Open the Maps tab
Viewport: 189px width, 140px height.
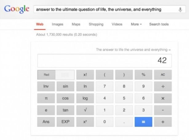(x=76, y=24)
